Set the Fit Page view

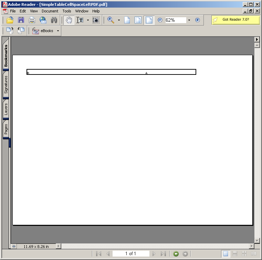pos(138,20)
